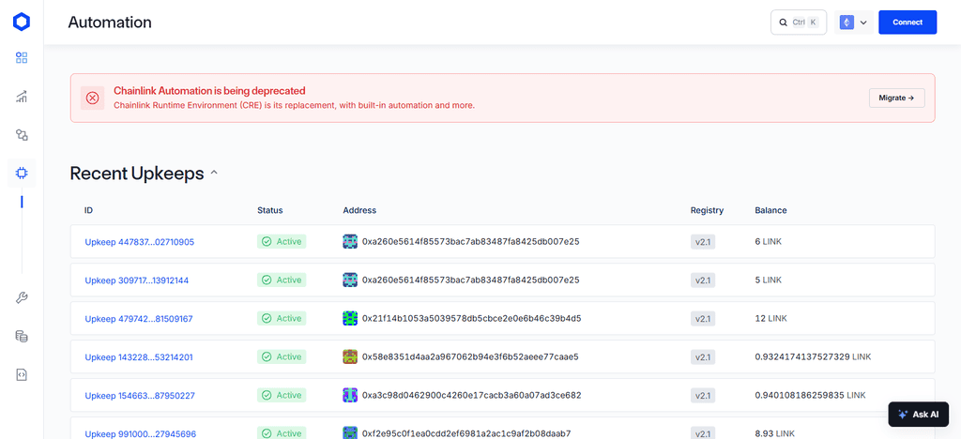This screenshot has height=439, width=961.
Task: Open Upkeep 479742...81509167 link
Action: coord(139,318)
